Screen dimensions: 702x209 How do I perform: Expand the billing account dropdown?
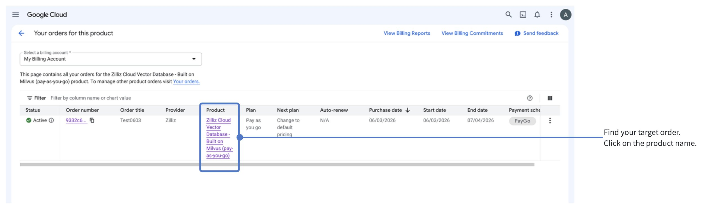pos(194,59)
